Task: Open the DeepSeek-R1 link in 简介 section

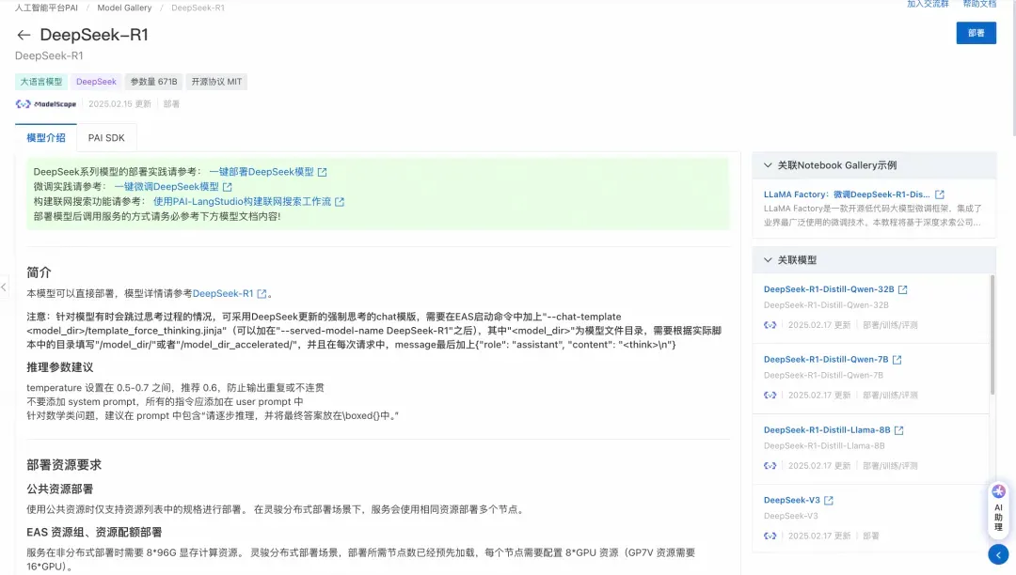Action: click(x=223, y=293)
